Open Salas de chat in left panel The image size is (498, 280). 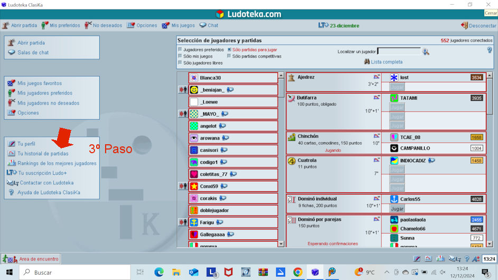pos(29,52)
